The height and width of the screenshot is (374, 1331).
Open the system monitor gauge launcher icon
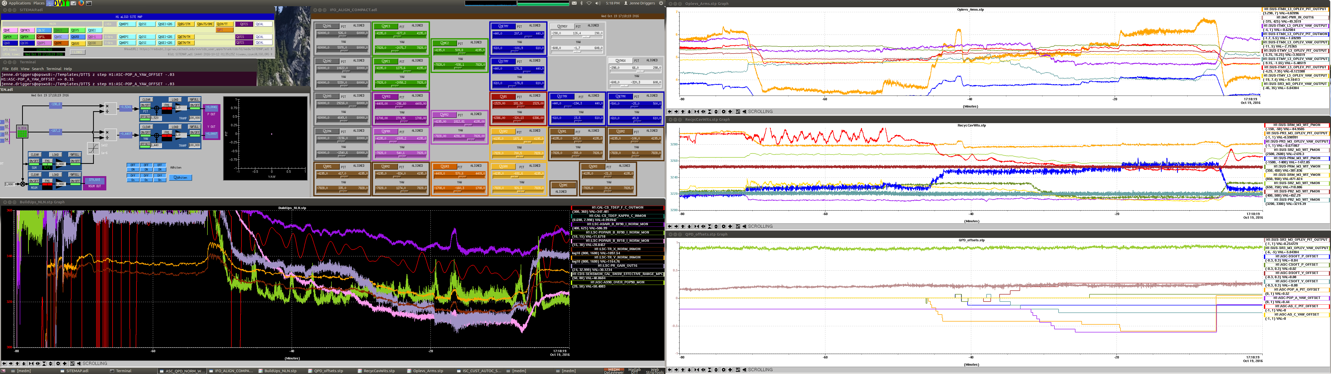coord(50,3)
